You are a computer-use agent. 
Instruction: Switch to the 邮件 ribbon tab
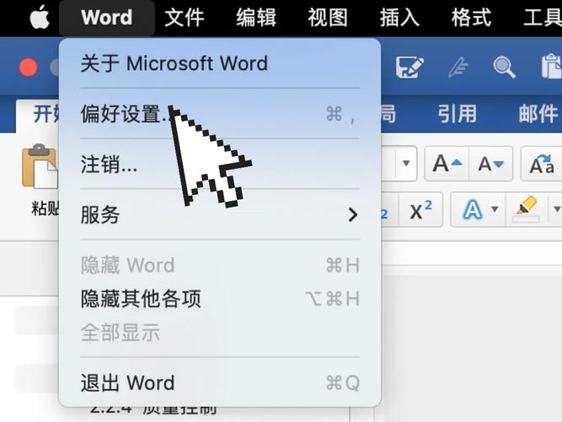pyautogui.click(x=538, y=114)
